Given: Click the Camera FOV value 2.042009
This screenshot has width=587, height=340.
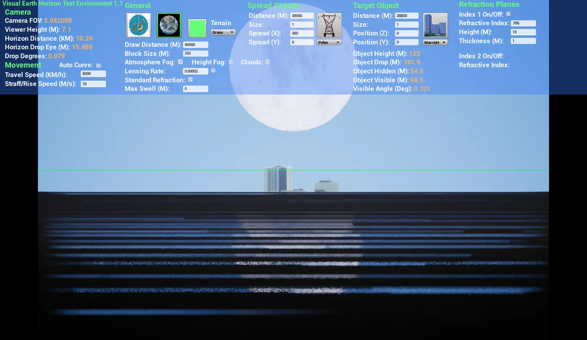Looking at the screenshot, I should (x=58, y=21).
